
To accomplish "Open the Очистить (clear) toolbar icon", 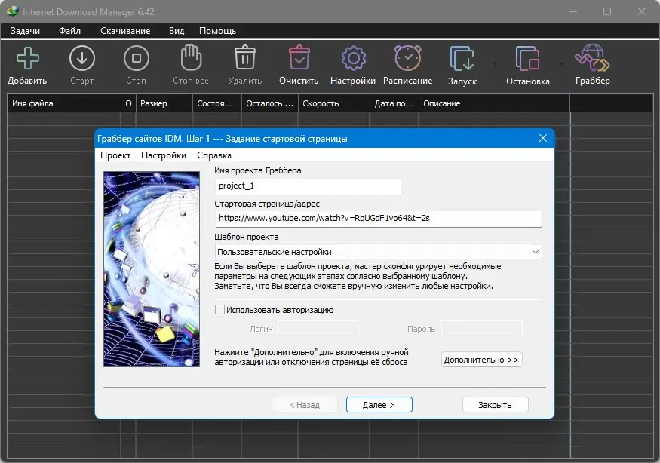I will click(298, 59).
